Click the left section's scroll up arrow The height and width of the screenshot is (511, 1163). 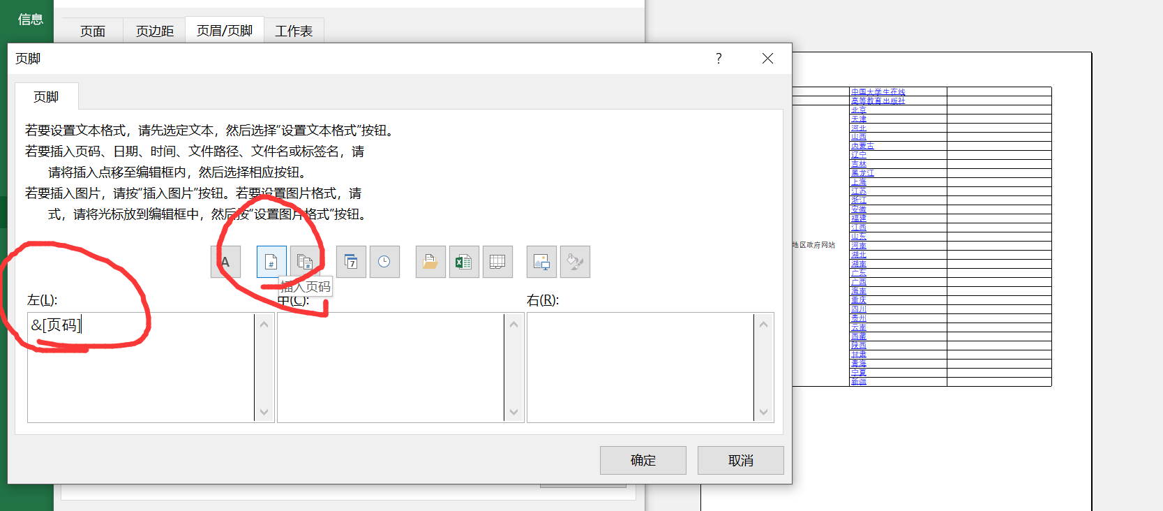pyautogui.click(x=264, y=324)
